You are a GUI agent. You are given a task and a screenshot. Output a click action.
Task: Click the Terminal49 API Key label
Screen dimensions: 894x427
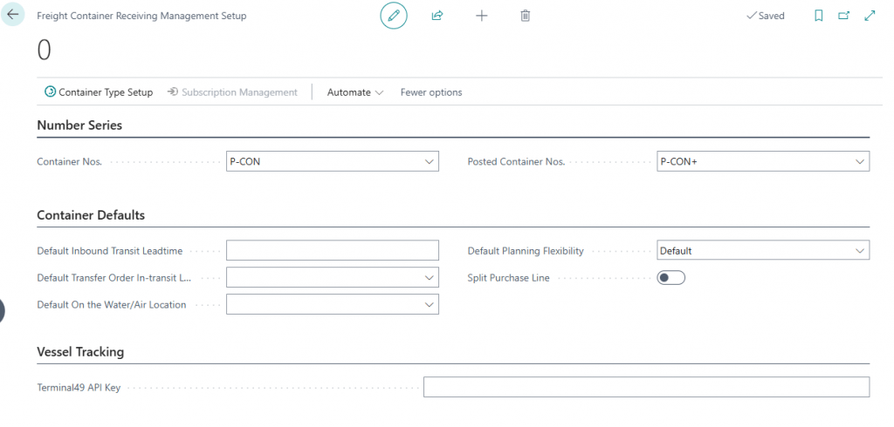79,388
